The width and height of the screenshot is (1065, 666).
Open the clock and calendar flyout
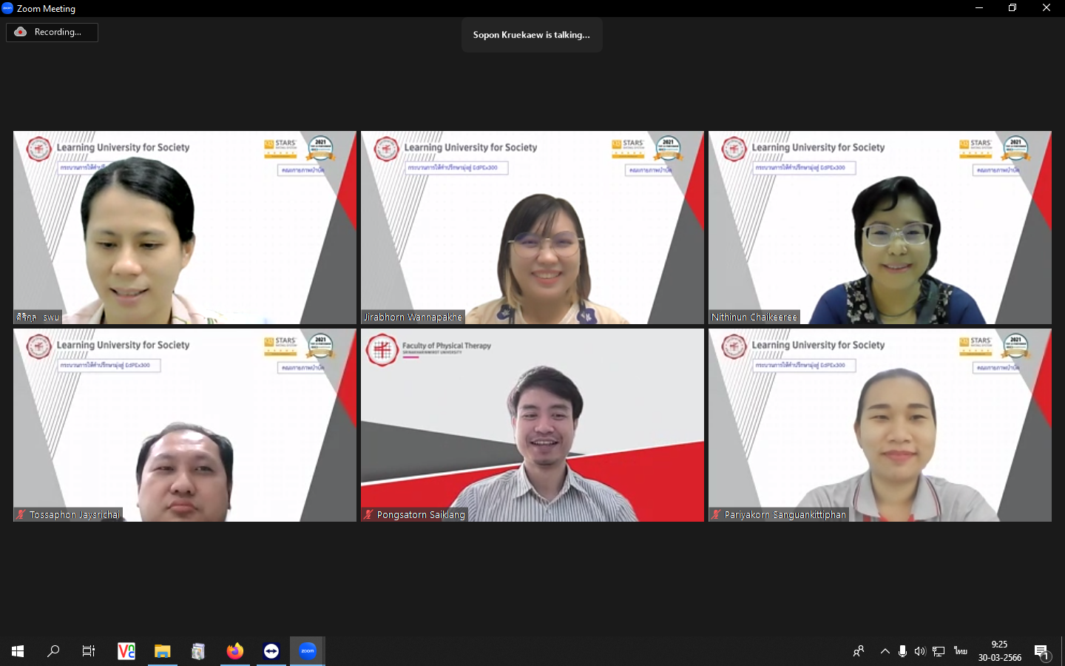click(x=999, y=651)
